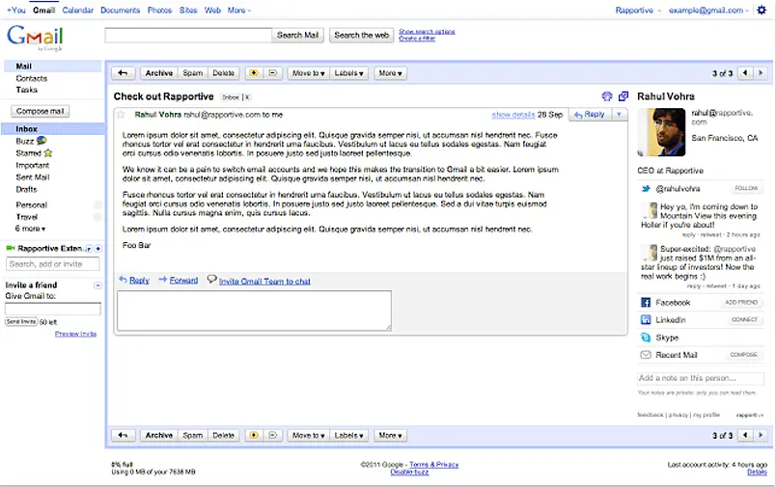Open the conversation in a new window
The image size is (776, 487).
pos(624,96)
